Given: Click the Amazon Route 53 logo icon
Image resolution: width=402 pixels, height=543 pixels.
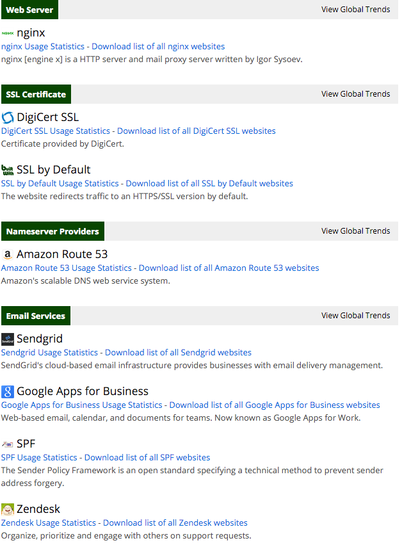Looking at the screenshot, I should point(8,255).
